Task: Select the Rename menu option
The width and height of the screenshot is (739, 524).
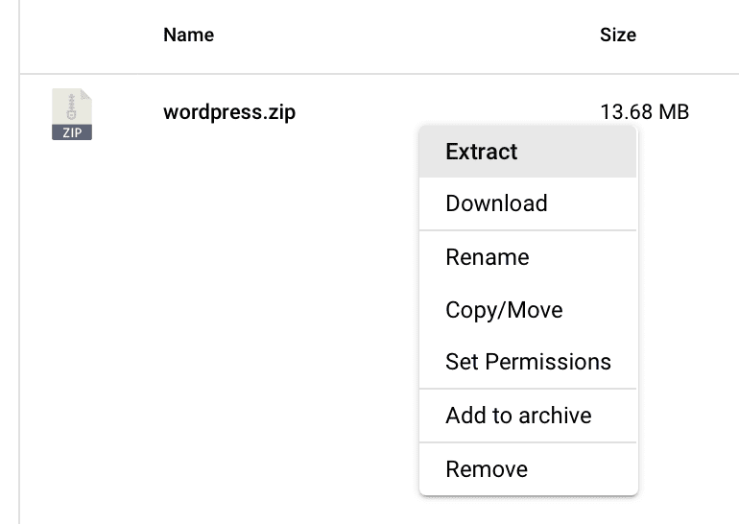Action: [528, 257]
